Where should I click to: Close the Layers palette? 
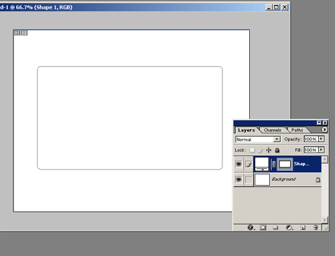tap(325, 123)
